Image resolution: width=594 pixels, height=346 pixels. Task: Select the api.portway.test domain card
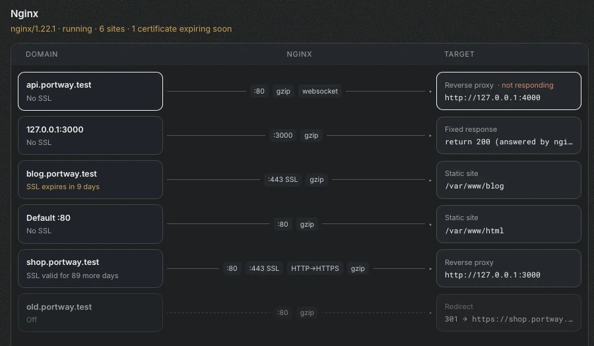pyautogui.click(x=90, y=91)
